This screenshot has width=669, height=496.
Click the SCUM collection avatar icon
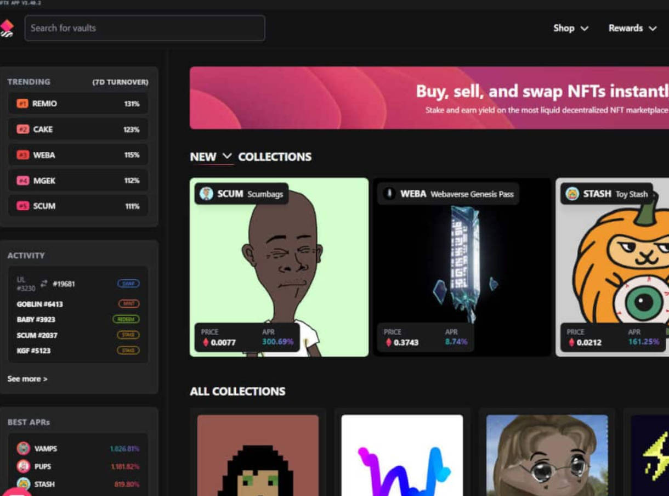point(207,194)
